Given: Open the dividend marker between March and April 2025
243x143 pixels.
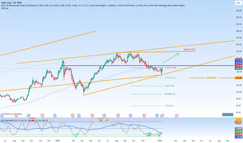Looking at the screenshot, I should coord(79,115).
